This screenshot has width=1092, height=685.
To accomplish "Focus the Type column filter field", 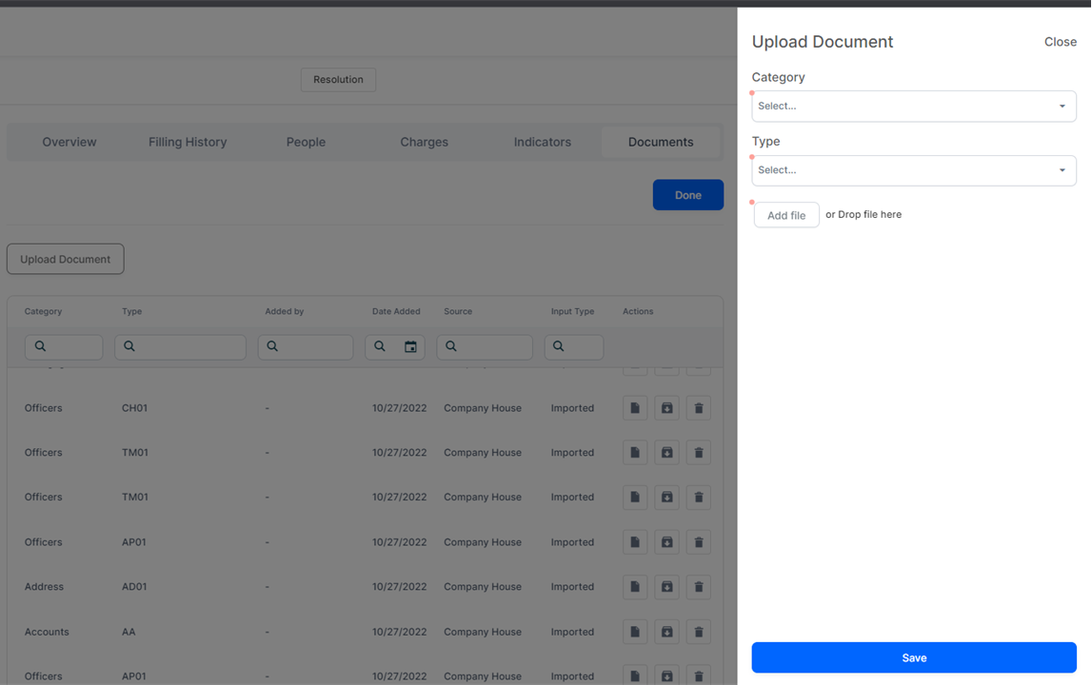I will pos(189,347).
